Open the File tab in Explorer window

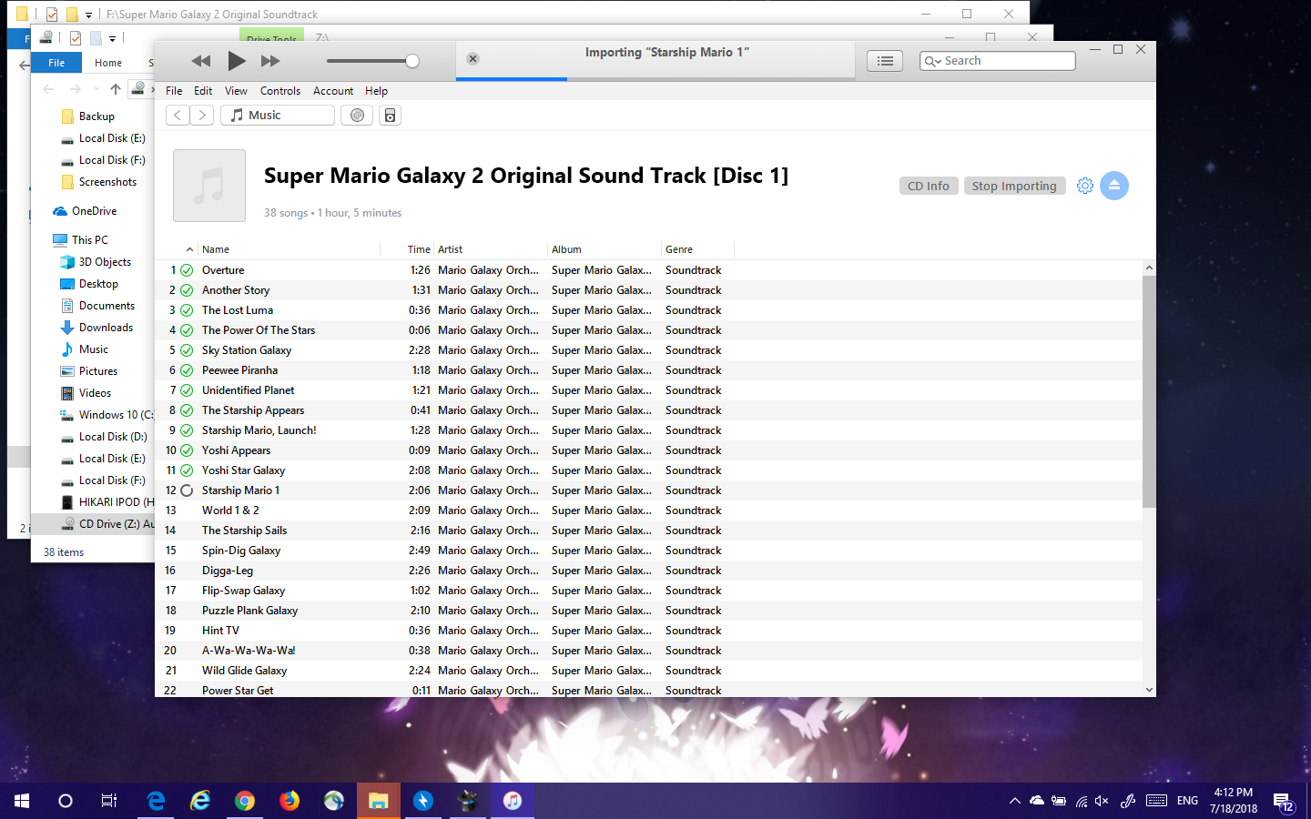(x=56, y=63)
